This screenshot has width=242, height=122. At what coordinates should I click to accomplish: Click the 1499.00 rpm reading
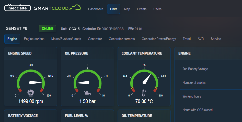31,101
